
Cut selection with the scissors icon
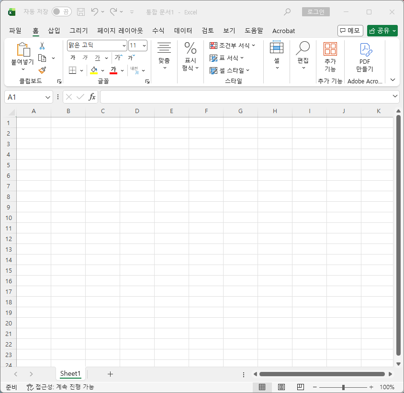tap(42, 46)
